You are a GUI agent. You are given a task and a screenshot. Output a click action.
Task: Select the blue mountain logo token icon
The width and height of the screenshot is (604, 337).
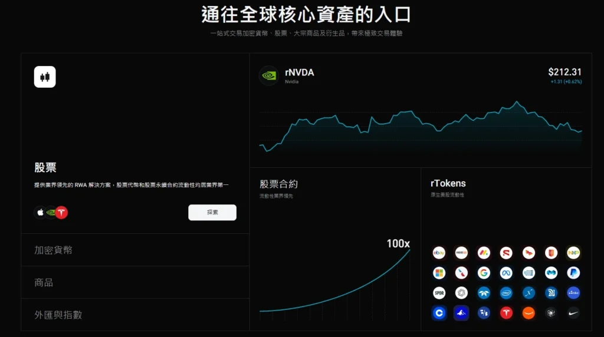[461, 313]
